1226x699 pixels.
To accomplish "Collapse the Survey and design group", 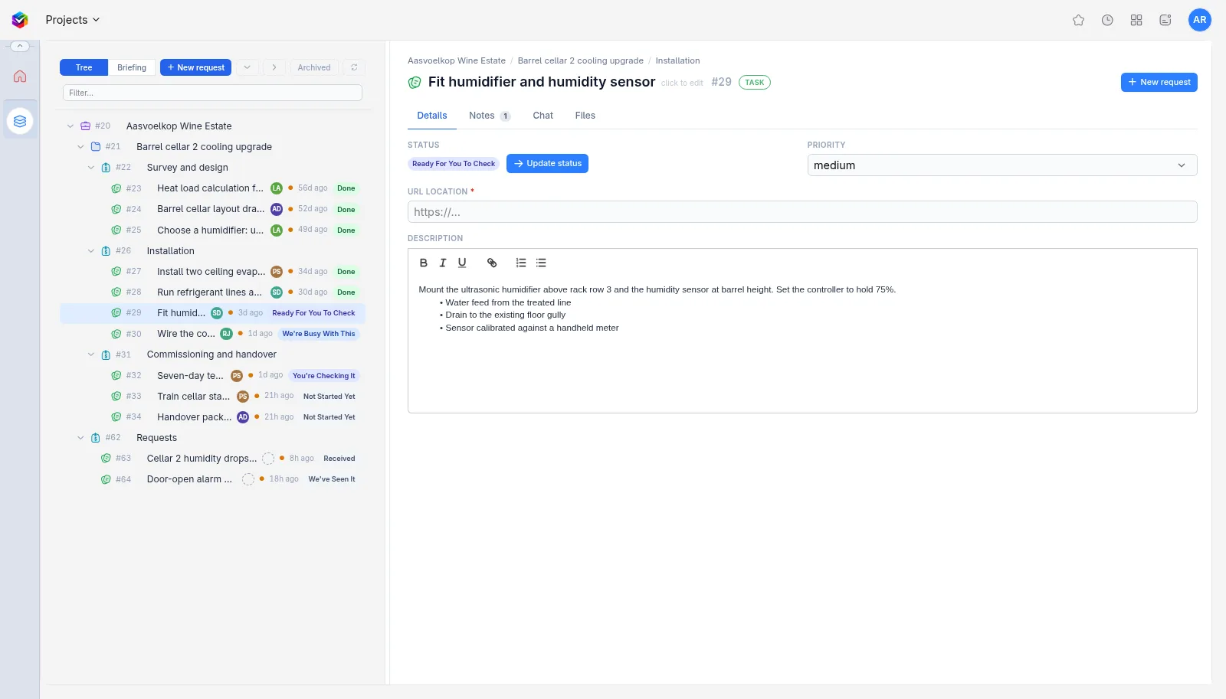I will pyautogui.click(x=91, y=168).
